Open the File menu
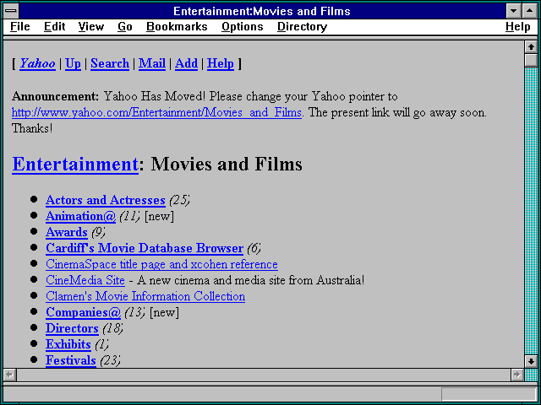This screenshot has width=541, height=405. pos(20,26)
